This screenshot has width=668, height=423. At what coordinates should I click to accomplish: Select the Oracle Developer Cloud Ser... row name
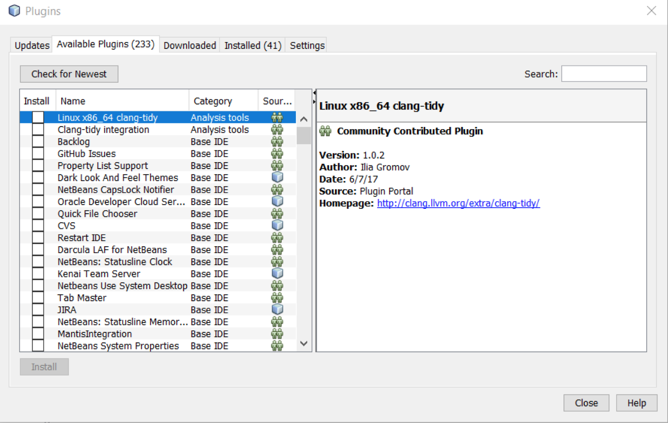pyautogui.click(x=121, y=202)
